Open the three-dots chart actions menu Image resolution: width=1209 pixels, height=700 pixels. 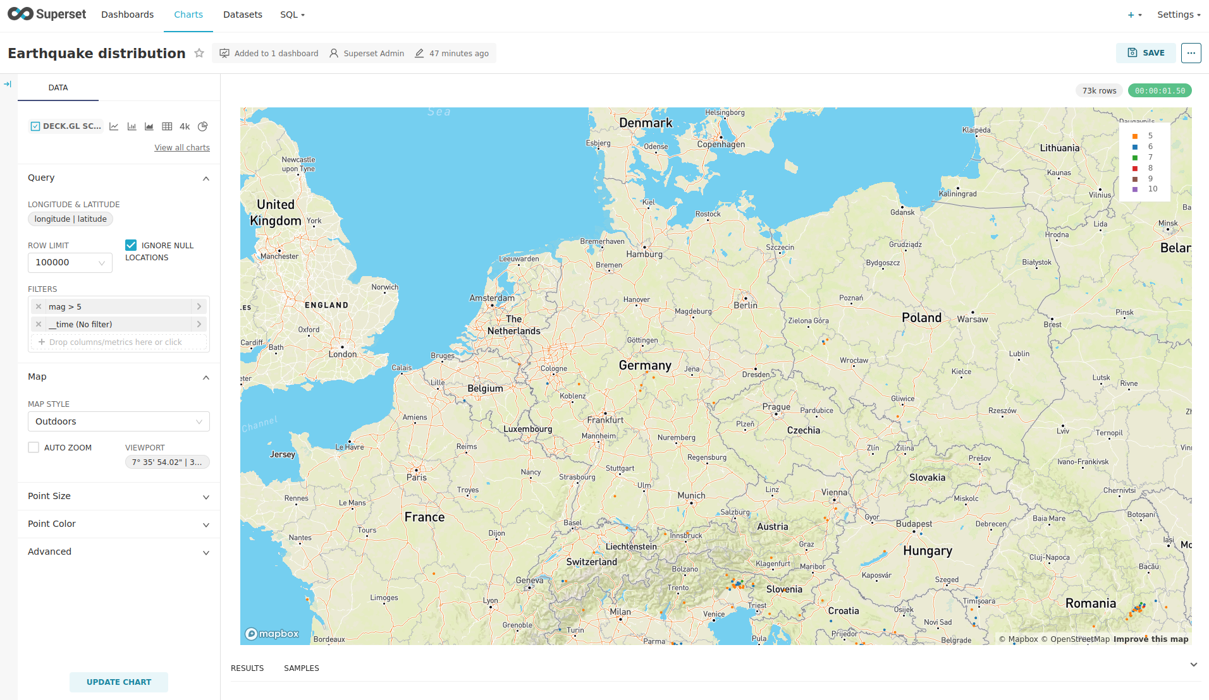point(1191,53)
